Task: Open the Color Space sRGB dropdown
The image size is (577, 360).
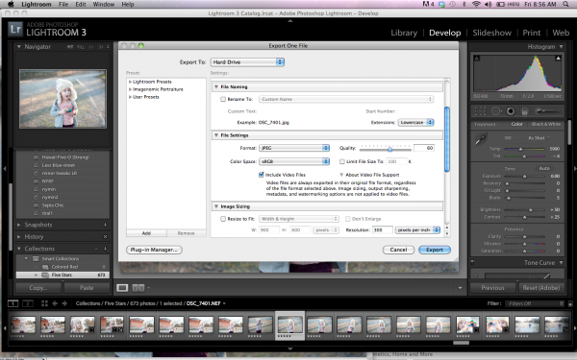Action: tap(294, 161)
